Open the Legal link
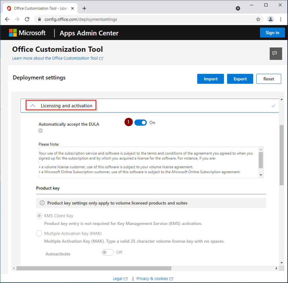The width and height of the screenshot is (288, 283). 120,278
